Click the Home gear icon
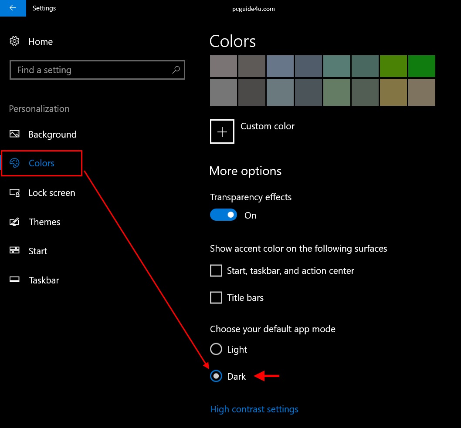Screen dimensions: 461x428 coord(14,42)
